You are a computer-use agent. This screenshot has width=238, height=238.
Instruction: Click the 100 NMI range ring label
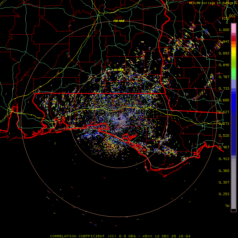point(119,21)
